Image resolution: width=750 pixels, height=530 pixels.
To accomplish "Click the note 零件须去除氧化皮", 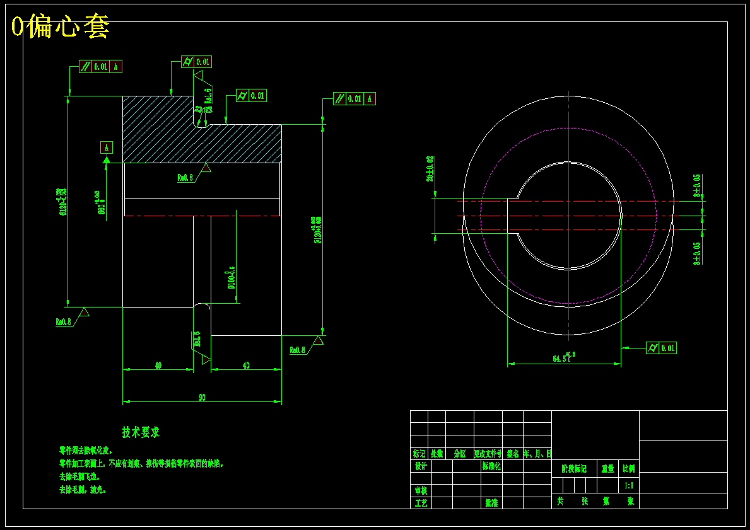I will (x=86, y=451).
